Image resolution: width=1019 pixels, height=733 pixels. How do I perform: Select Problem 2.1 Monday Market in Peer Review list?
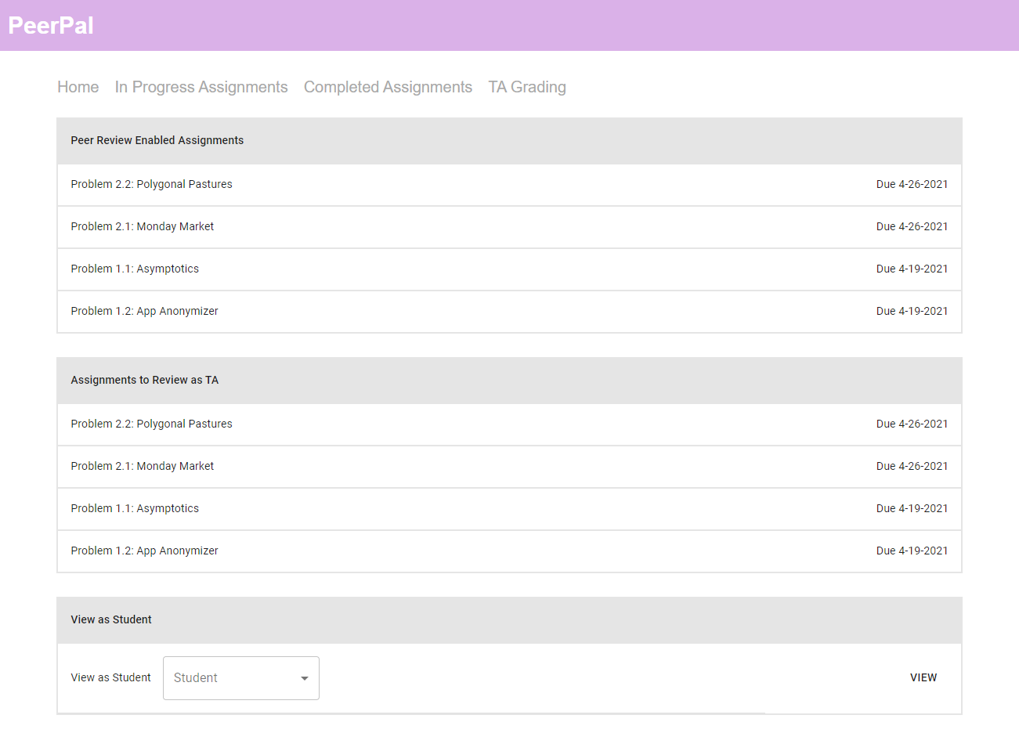[x=142, y=226]
